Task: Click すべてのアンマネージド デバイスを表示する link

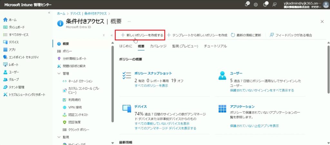Action: [165, 128]
